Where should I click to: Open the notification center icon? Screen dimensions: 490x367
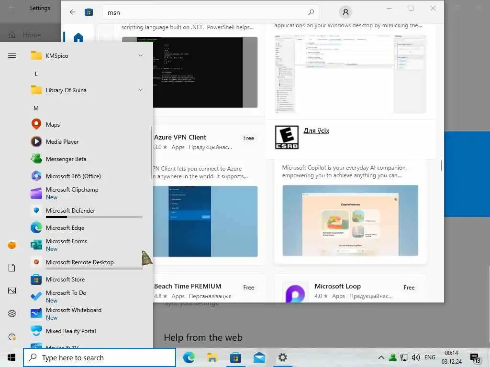(475, 358)
